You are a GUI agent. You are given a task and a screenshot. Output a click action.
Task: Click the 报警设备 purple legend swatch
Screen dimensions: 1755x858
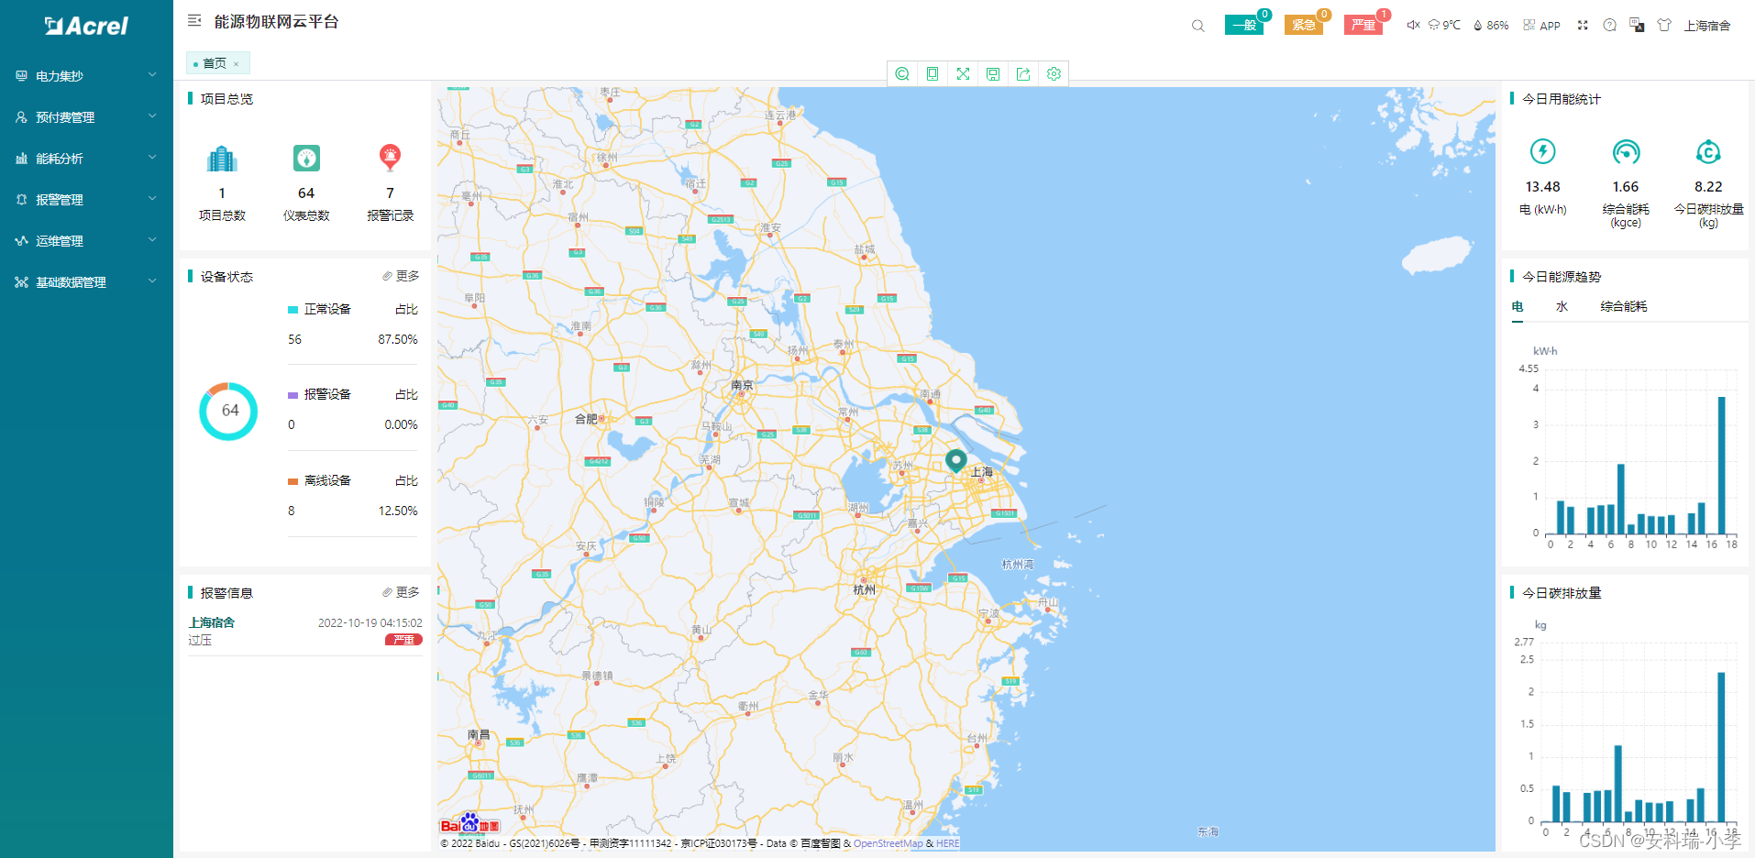coord(292,395)
